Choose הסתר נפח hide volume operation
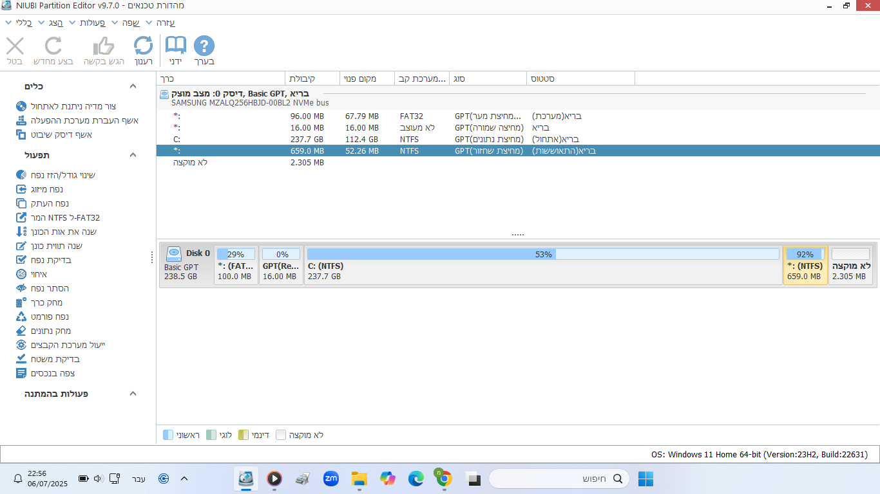Screen dimensions: 880x494 tap(42, 288)
